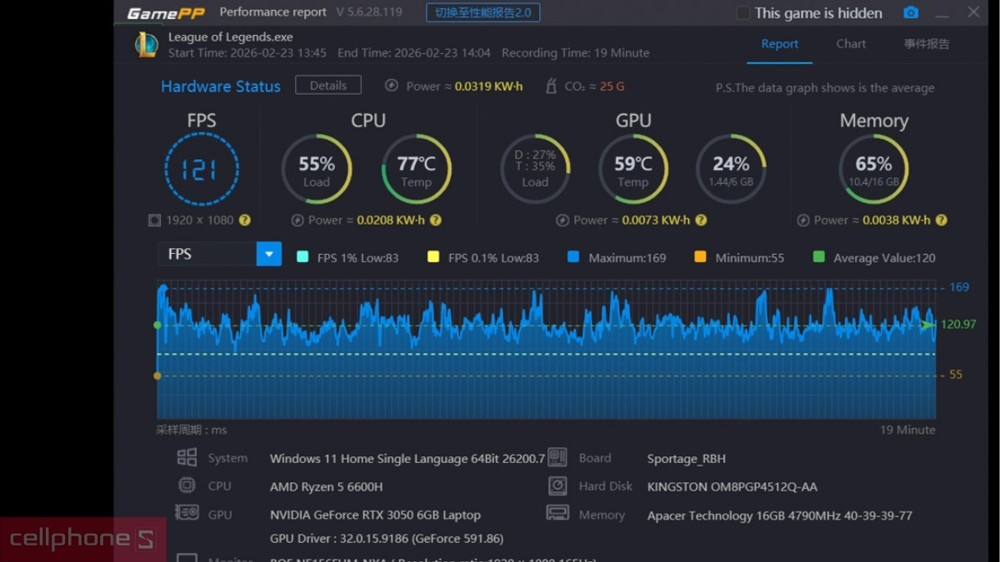This screenshot has width=1000, height=562.
Task: Click the Hard Disk icon
Action: [x=557, y=485]
